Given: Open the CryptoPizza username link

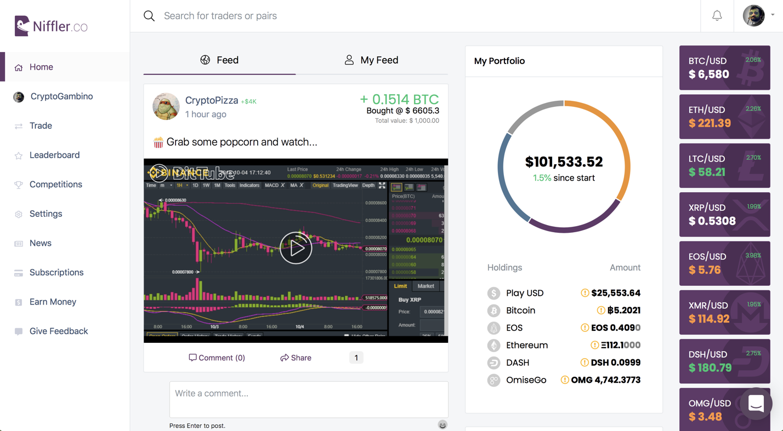Looking at the screenshot, I should tap(212, 100).
